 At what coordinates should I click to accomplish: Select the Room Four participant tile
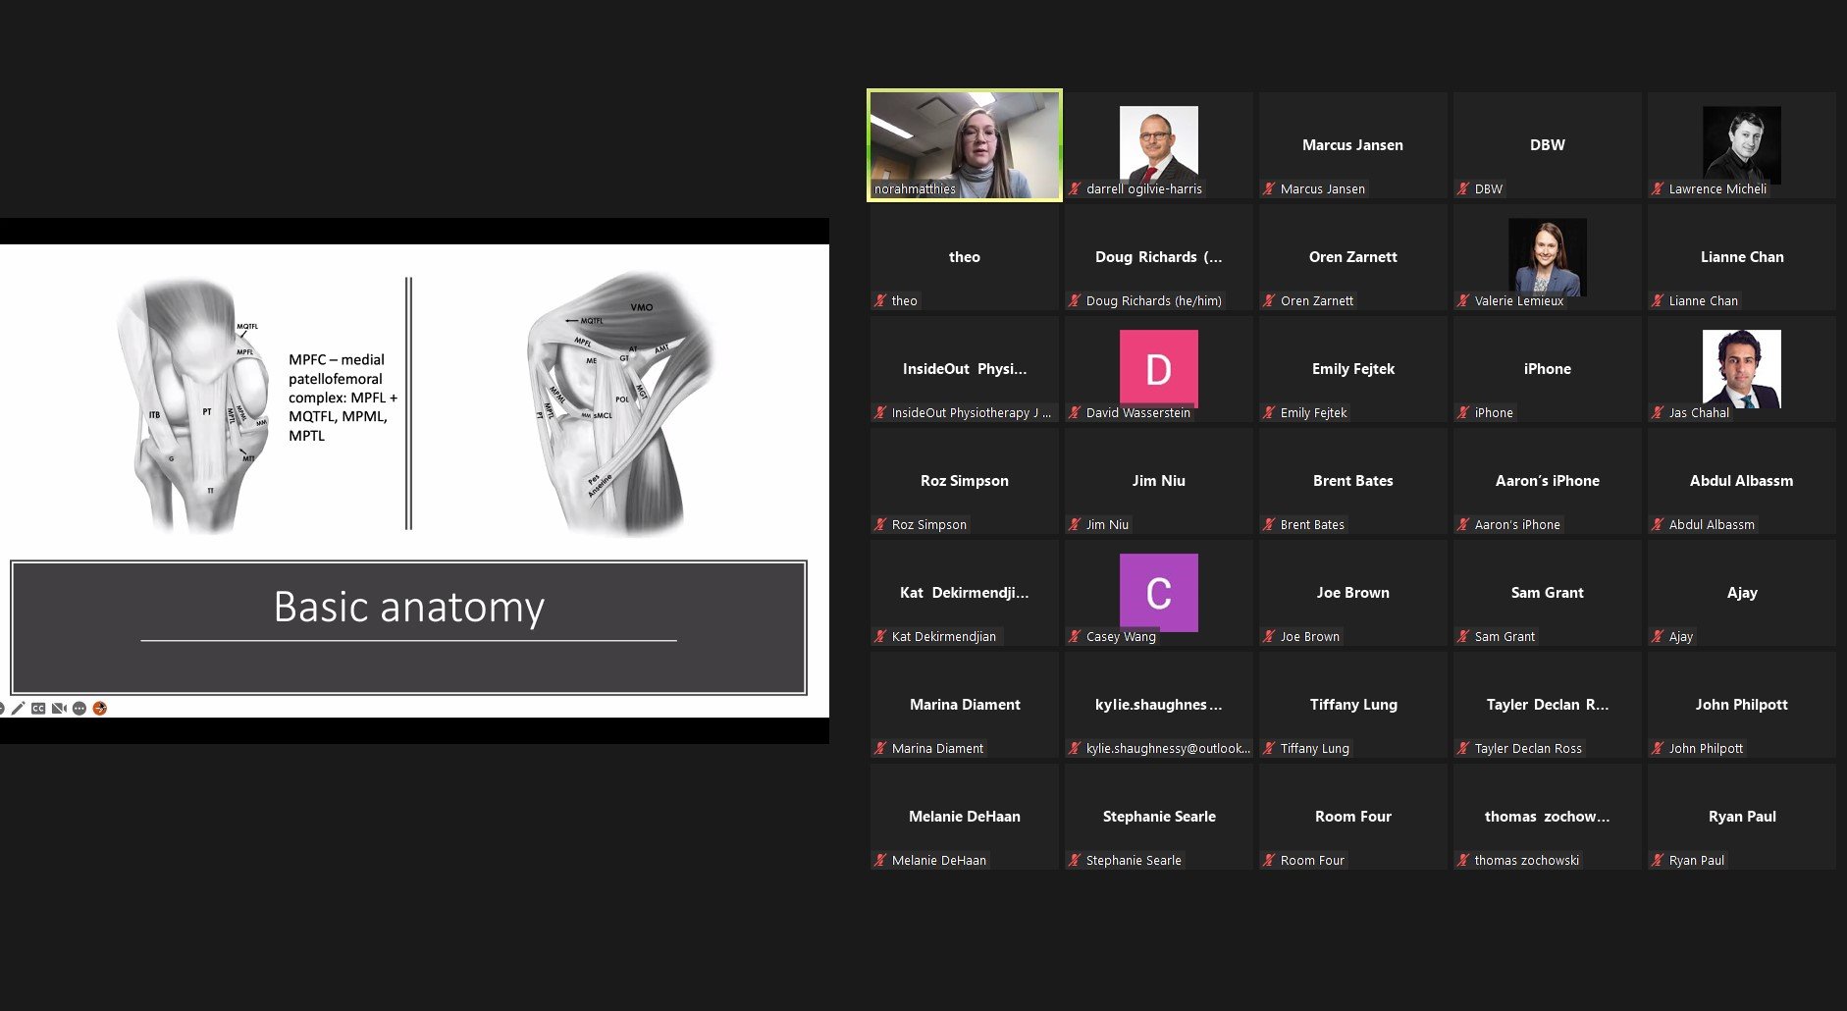(1352, 817)
